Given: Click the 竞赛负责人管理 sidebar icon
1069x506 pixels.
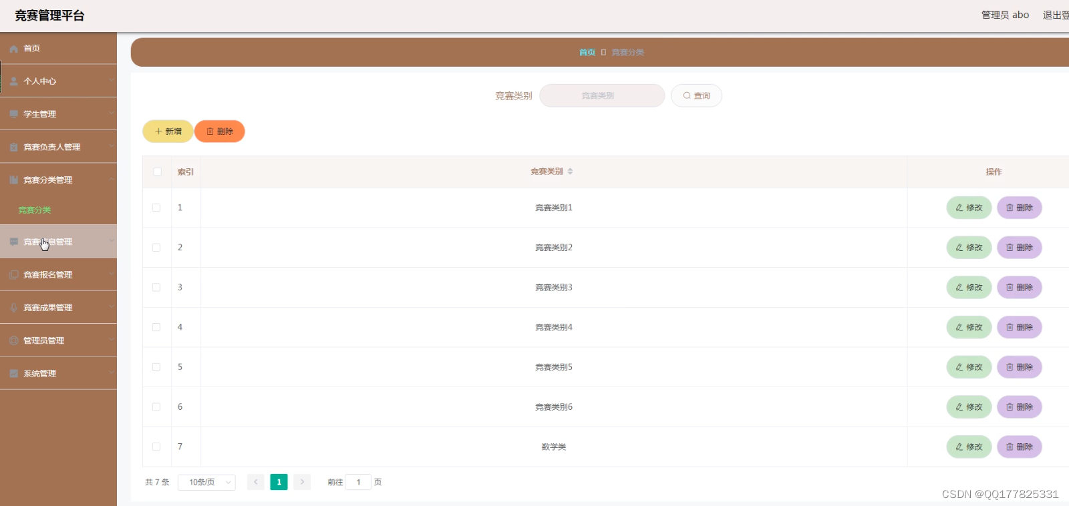Looking at the screenshot, I should click(13, 147).
